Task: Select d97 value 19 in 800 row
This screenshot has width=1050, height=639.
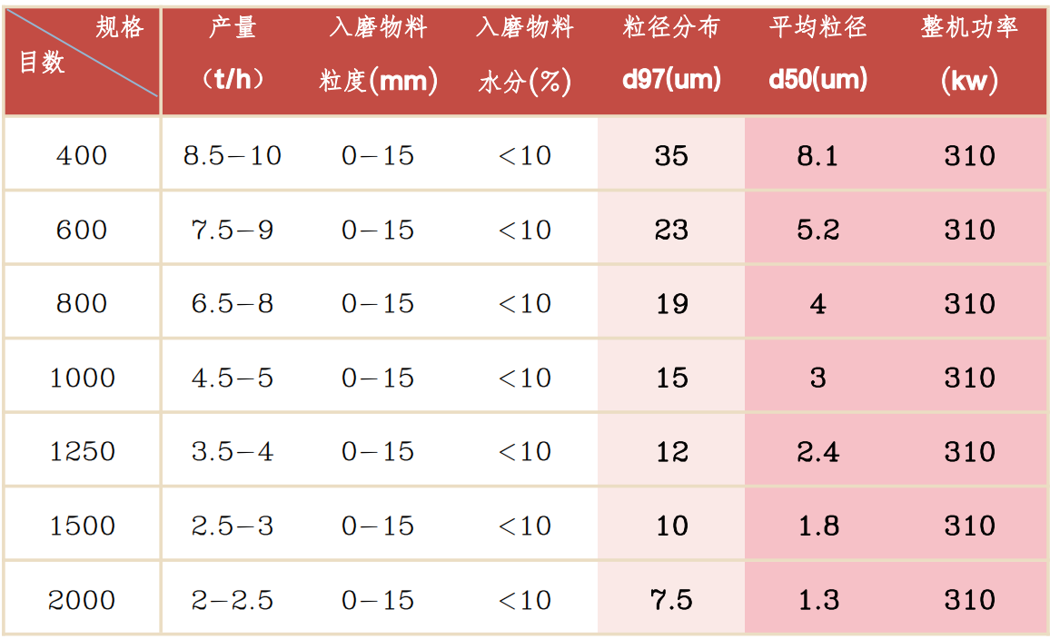Action: [671, 304]
